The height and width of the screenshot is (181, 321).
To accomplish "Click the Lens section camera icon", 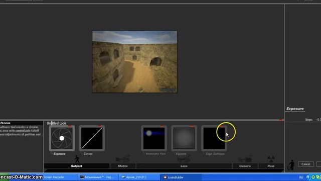I will click(x=184, y=159).
